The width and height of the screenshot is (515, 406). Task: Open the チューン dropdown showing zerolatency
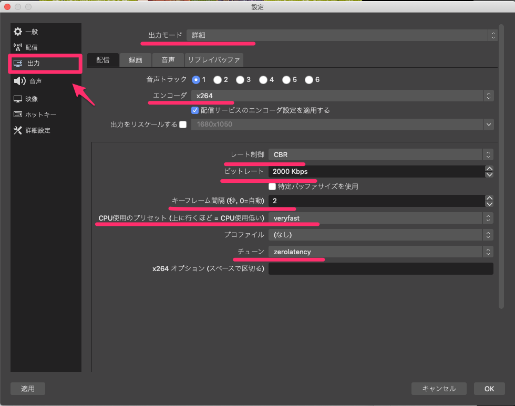click(380, 252)
